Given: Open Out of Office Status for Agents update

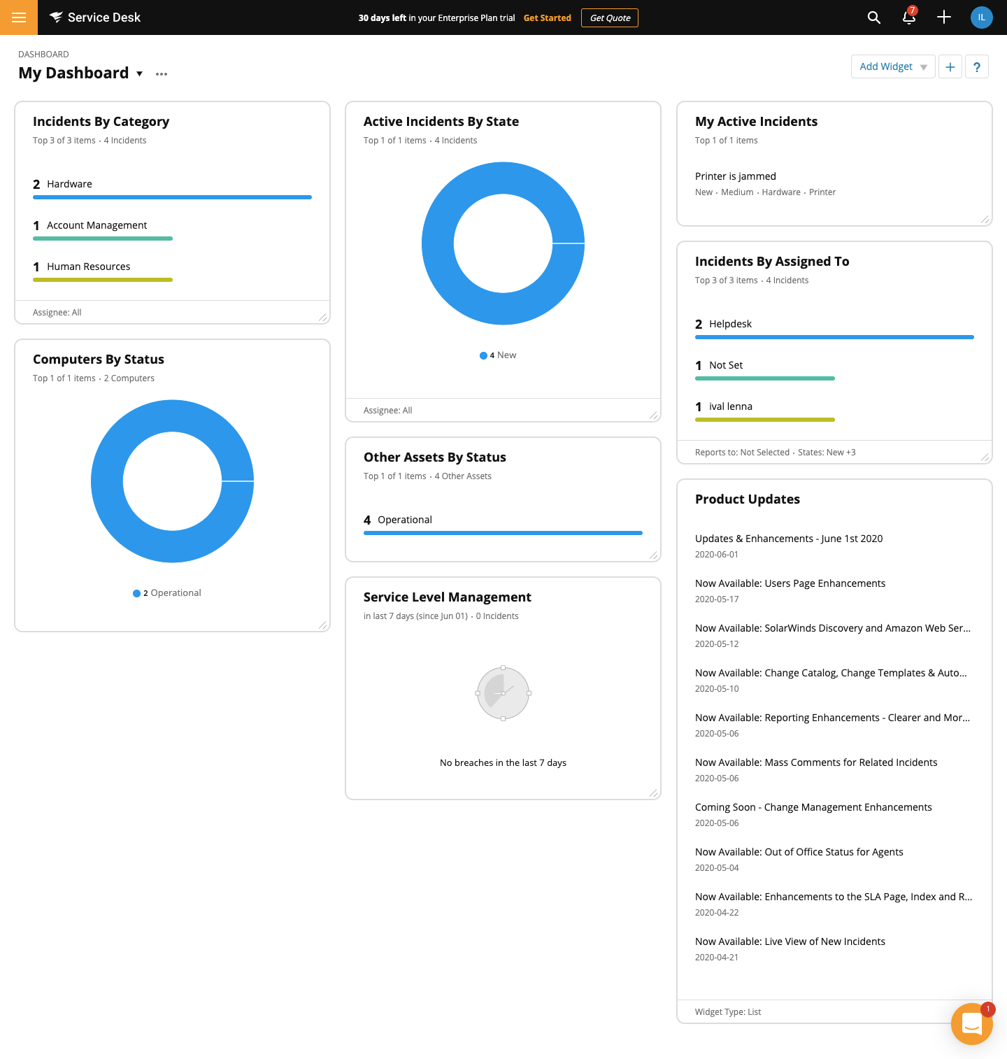Looking at the screenshot, I should coord(799,852).
